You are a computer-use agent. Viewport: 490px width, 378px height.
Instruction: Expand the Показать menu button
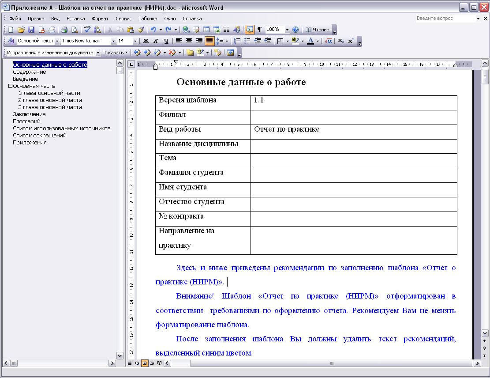click(115, 53)
